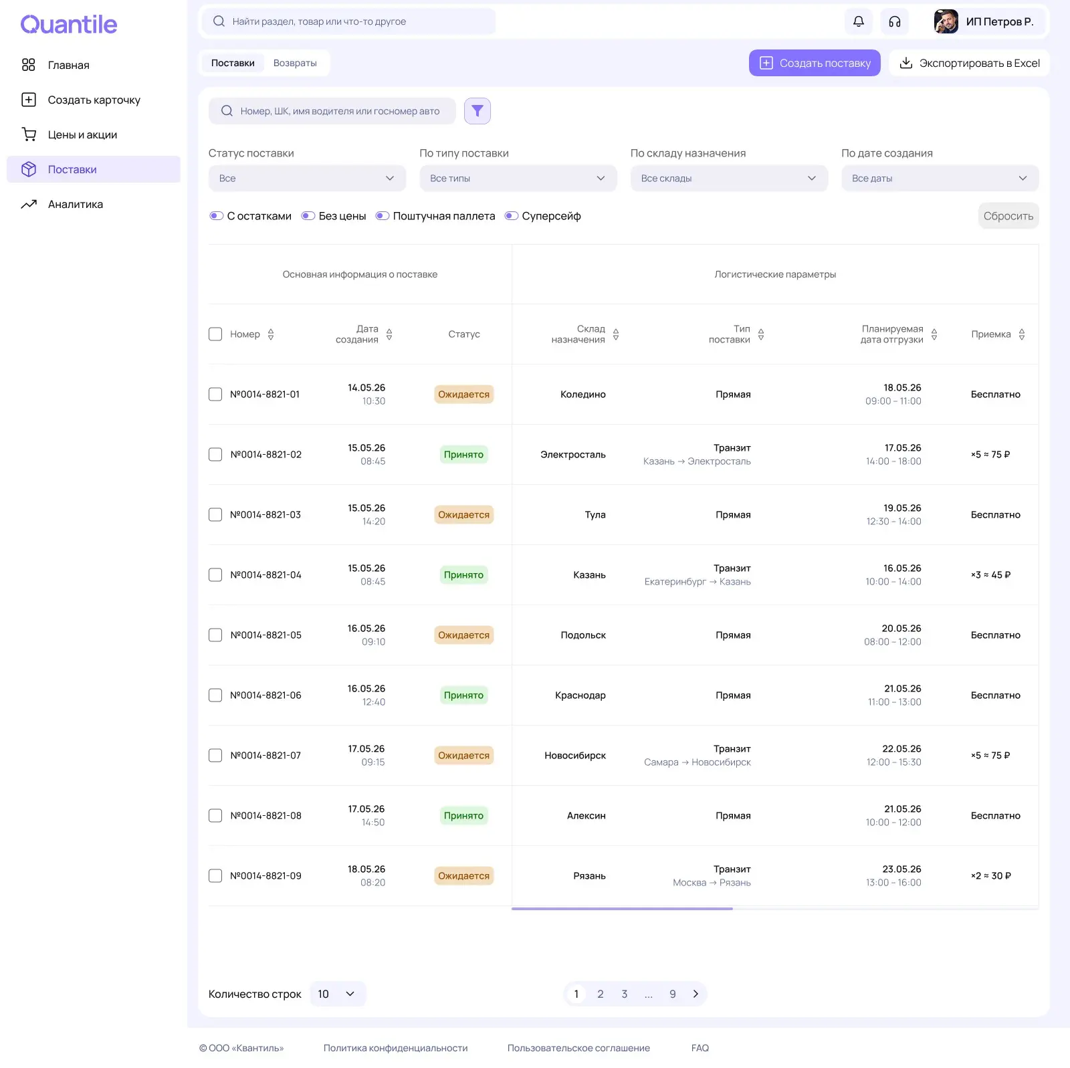Switch to the Возвраты tab
Screen dimensions: 1070x1068
pos(295,63)
